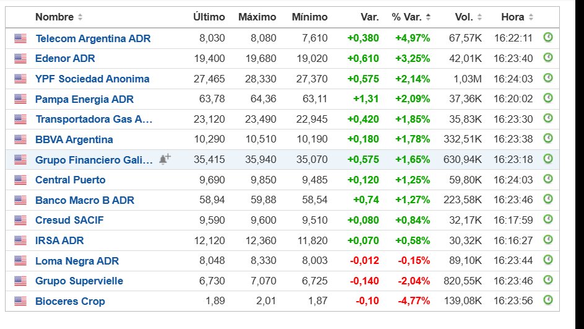Create alert bell for Grupo Financiero Galicia
Screen dimensions: 584x329
click(x=165, y=159)
